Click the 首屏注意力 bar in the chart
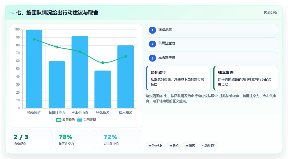This screenshot has width=288, height=159. pos(57,85)
